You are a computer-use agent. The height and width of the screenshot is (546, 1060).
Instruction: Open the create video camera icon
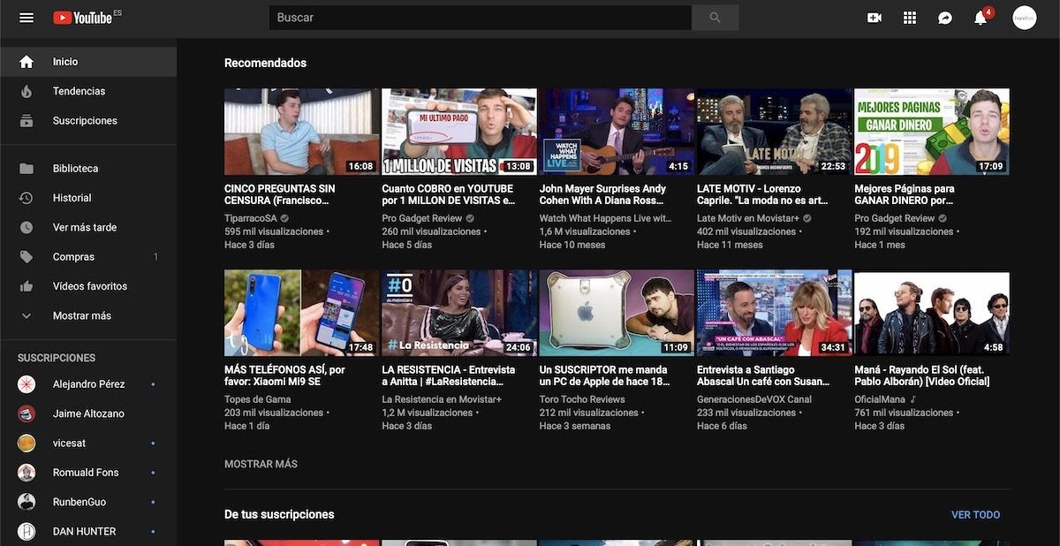[874, 18]
